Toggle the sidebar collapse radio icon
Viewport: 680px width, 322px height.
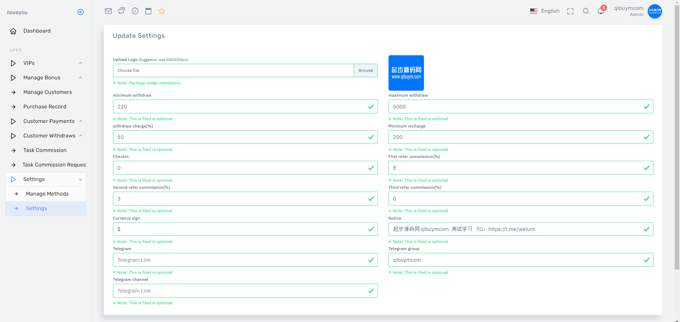point(80,12)
